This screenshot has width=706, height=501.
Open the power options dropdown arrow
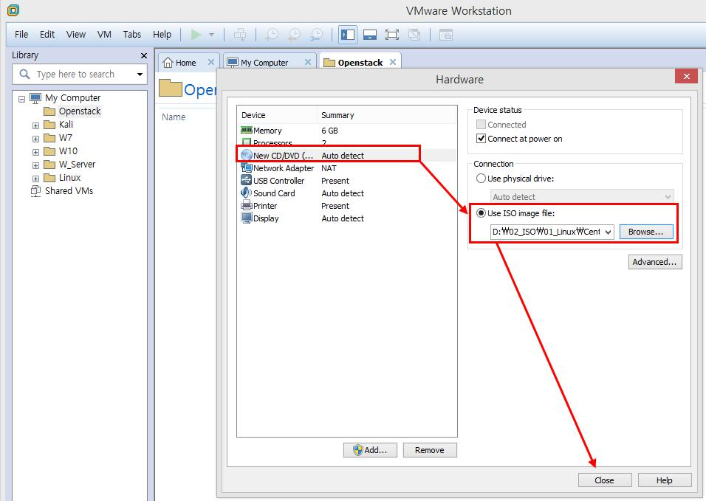(211, 35)
